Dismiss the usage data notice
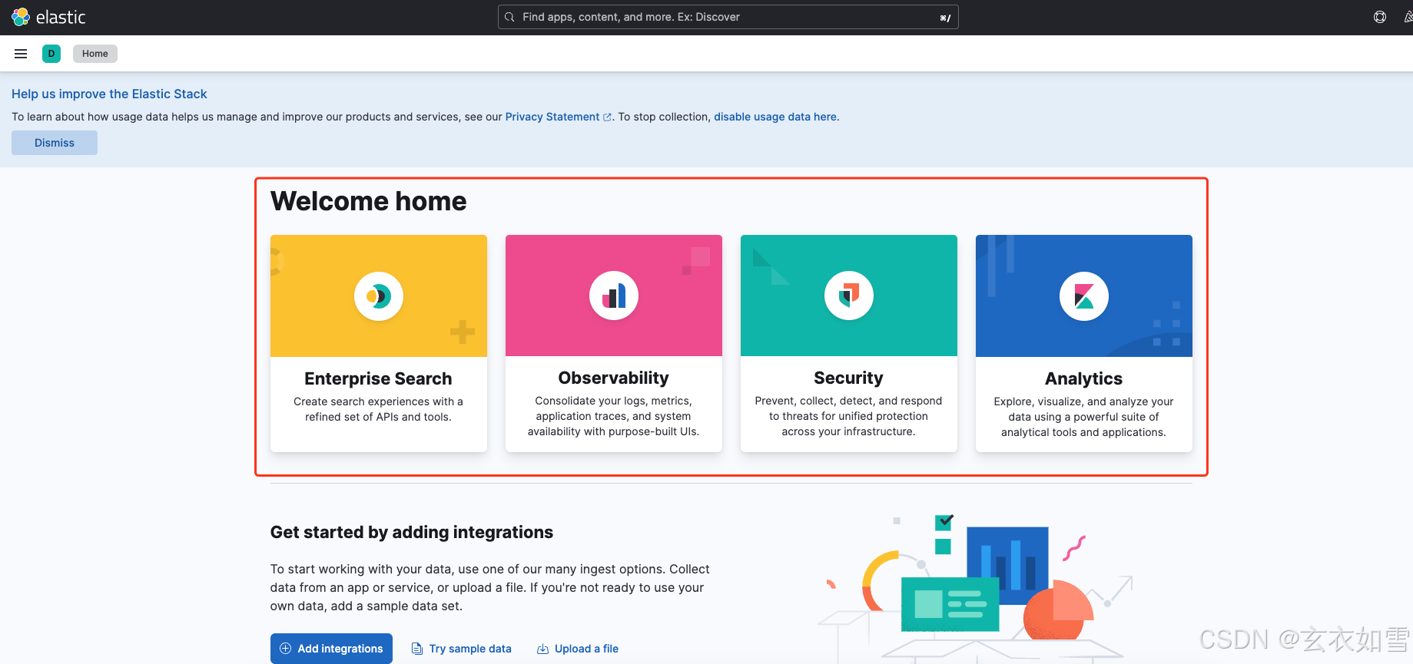The height and width of the screenshot is (664, 1413). 55,143
